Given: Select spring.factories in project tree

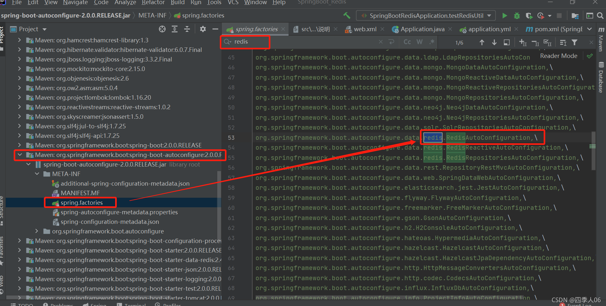Looking at the screenshot, I should [81, 203].
